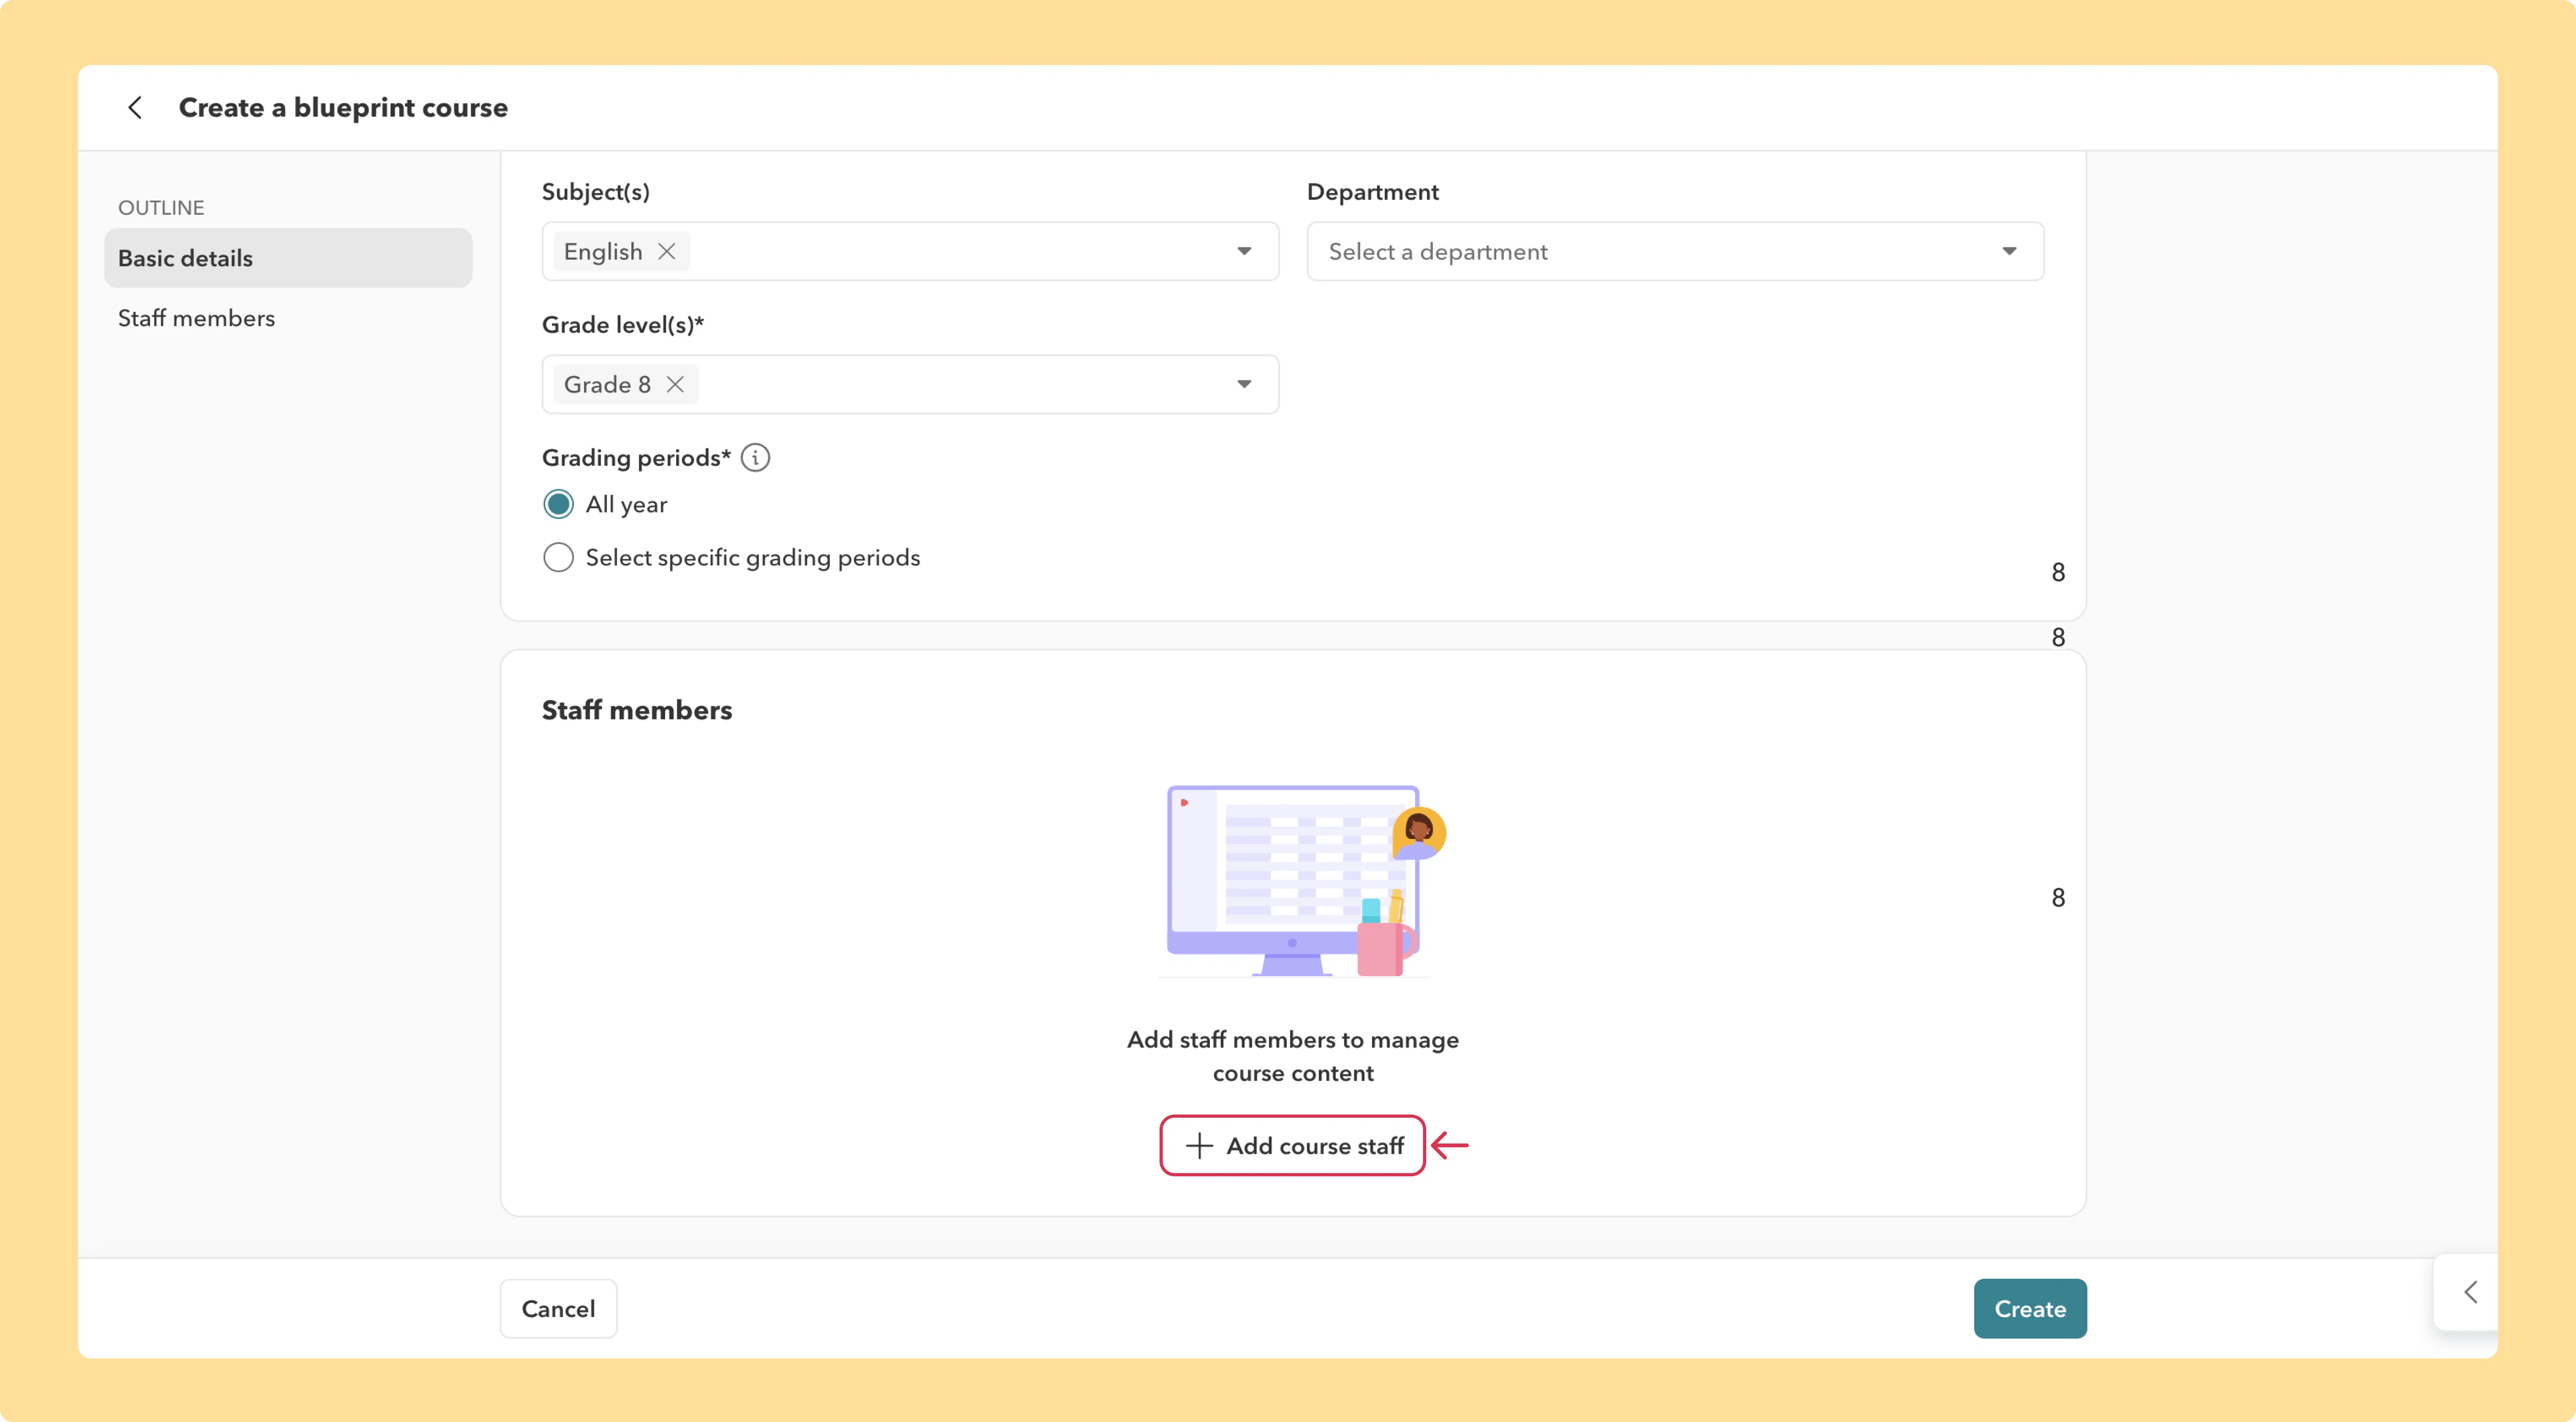Remove the English subject tag
Screen dimensions: 2576x1422
(x=667, y=251)
